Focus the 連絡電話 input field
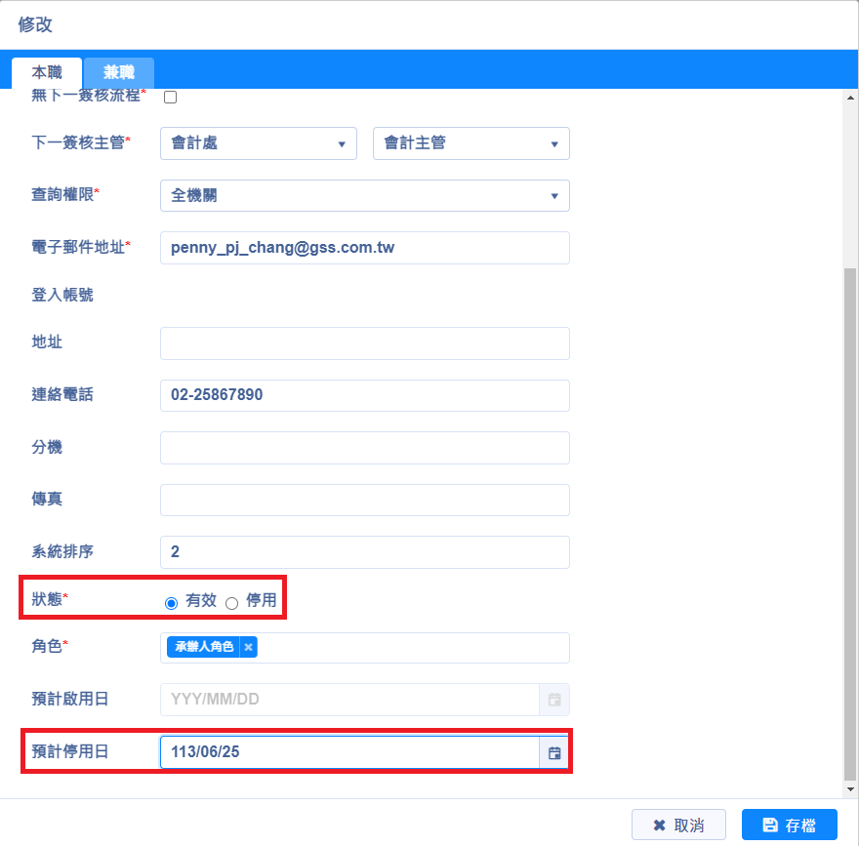The image size is (859, 846). [x=364, y=396]
